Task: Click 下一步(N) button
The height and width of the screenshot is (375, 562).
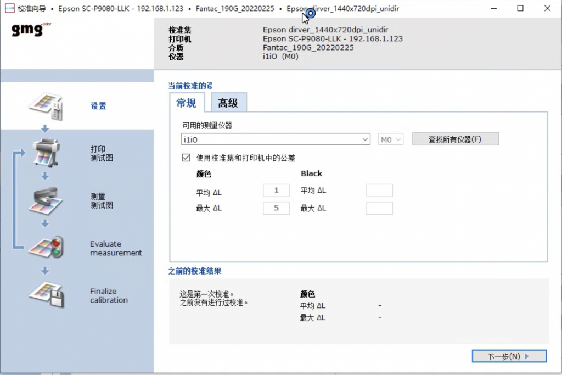Action: (509, 356)
